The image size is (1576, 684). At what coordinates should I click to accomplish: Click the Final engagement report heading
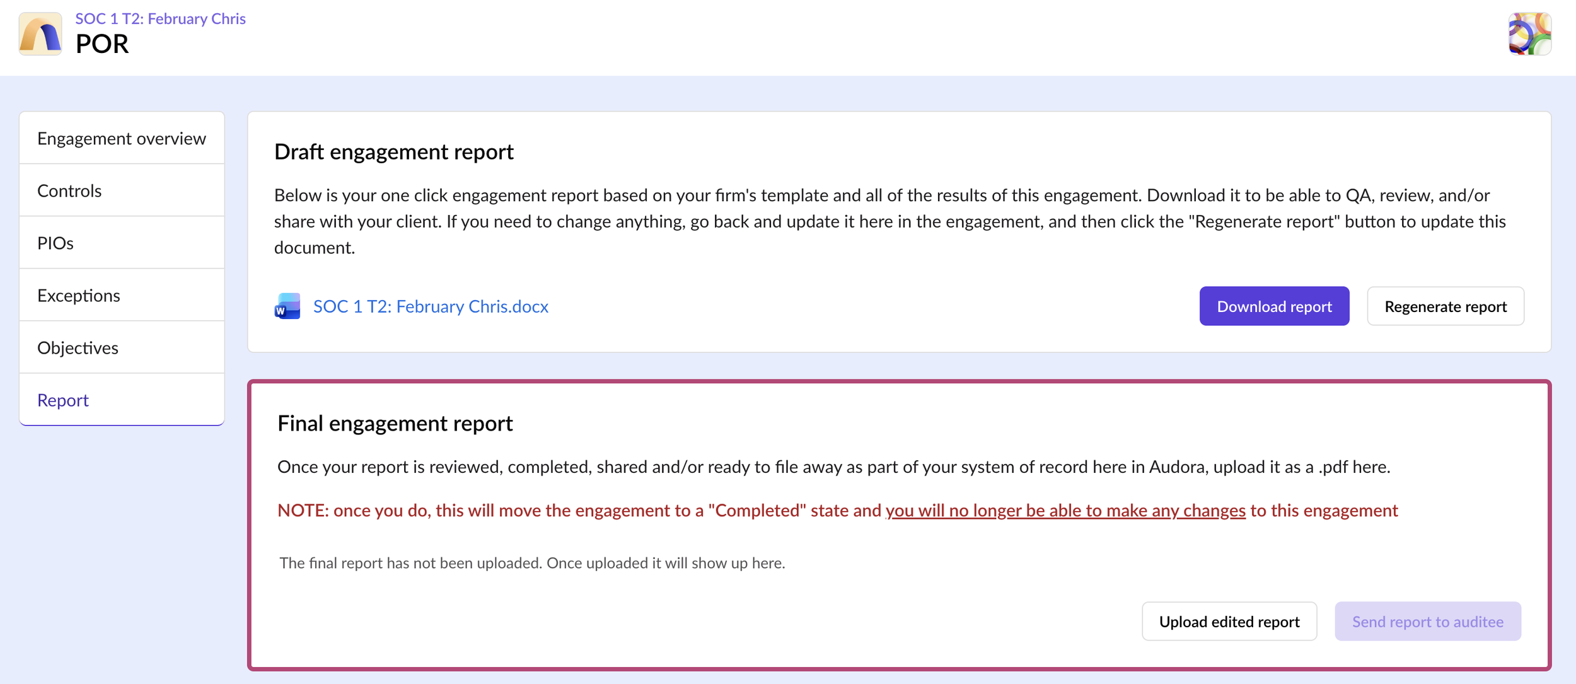coord(395,423)
